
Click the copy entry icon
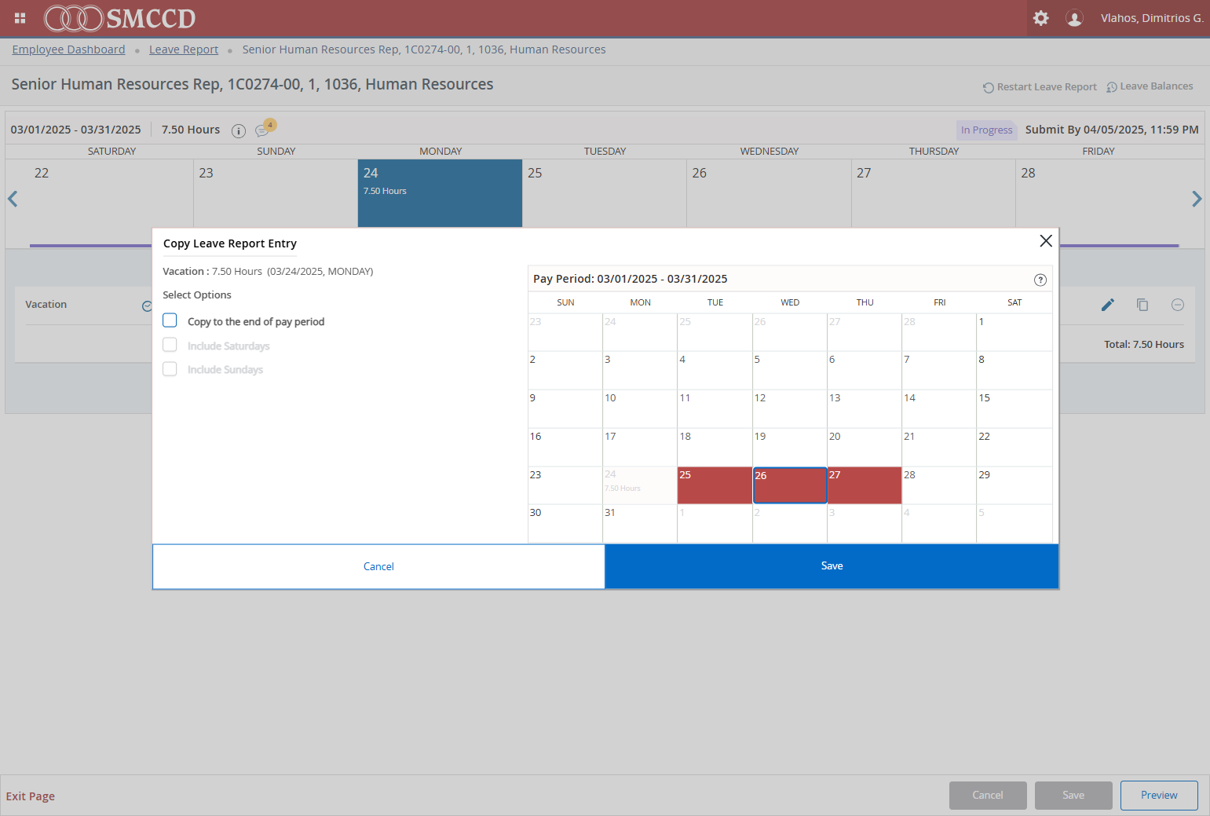point(1142,305)
